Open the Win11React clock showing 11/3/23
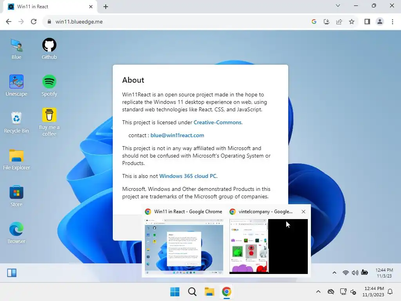The height and width of the screenshot is (301, 401). click(x=384, y=273)
